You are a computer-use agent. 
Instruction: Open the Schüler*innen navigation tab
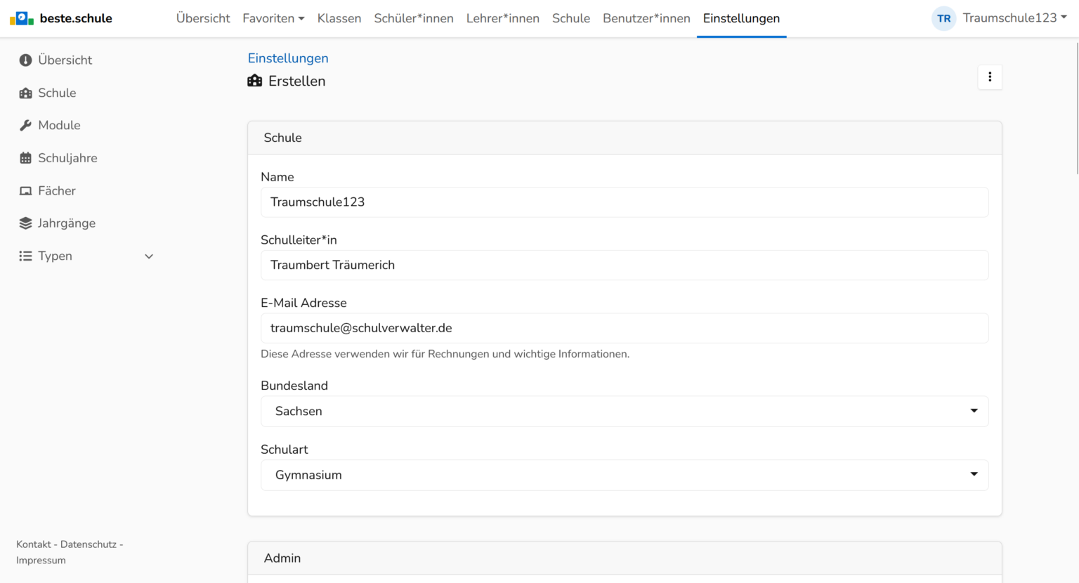pos(414,18)
